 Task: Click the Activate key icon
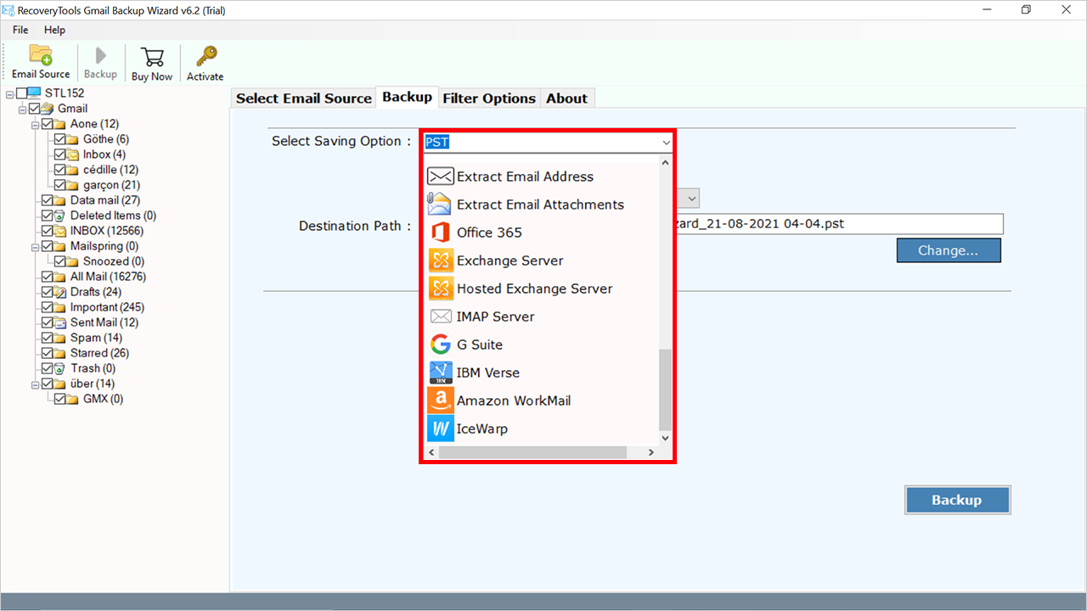pyautogui.click(x=206, y=56)
